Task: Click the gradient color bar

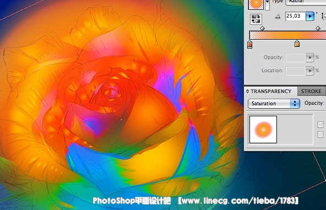Action: (x=287, y=35)
